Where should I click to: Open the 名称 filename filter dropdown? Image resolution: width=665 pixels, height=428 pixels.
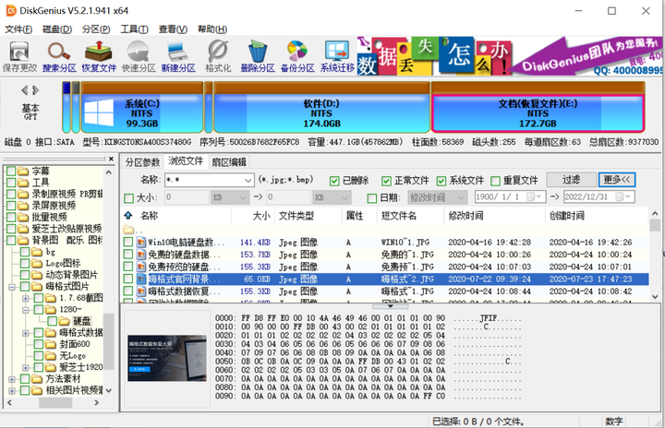point(248,181)
